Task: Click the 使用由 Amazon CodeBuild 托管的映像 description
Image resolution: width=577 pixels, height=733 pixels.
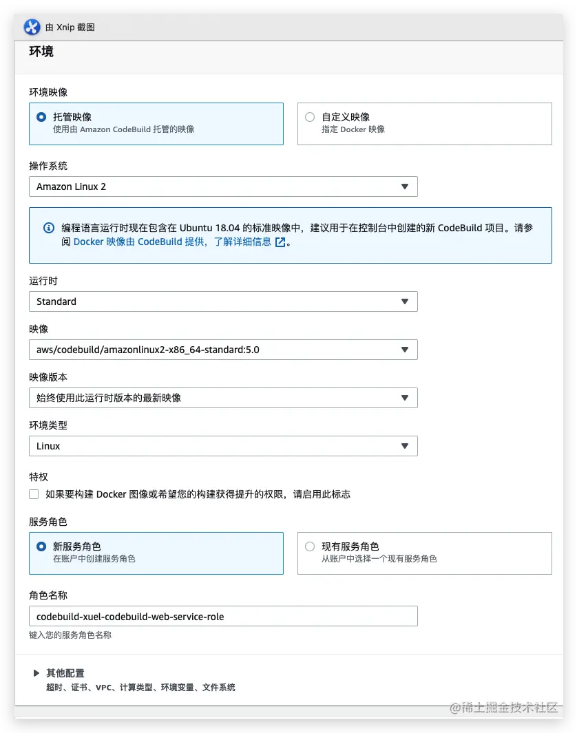Action: point(123,129)
